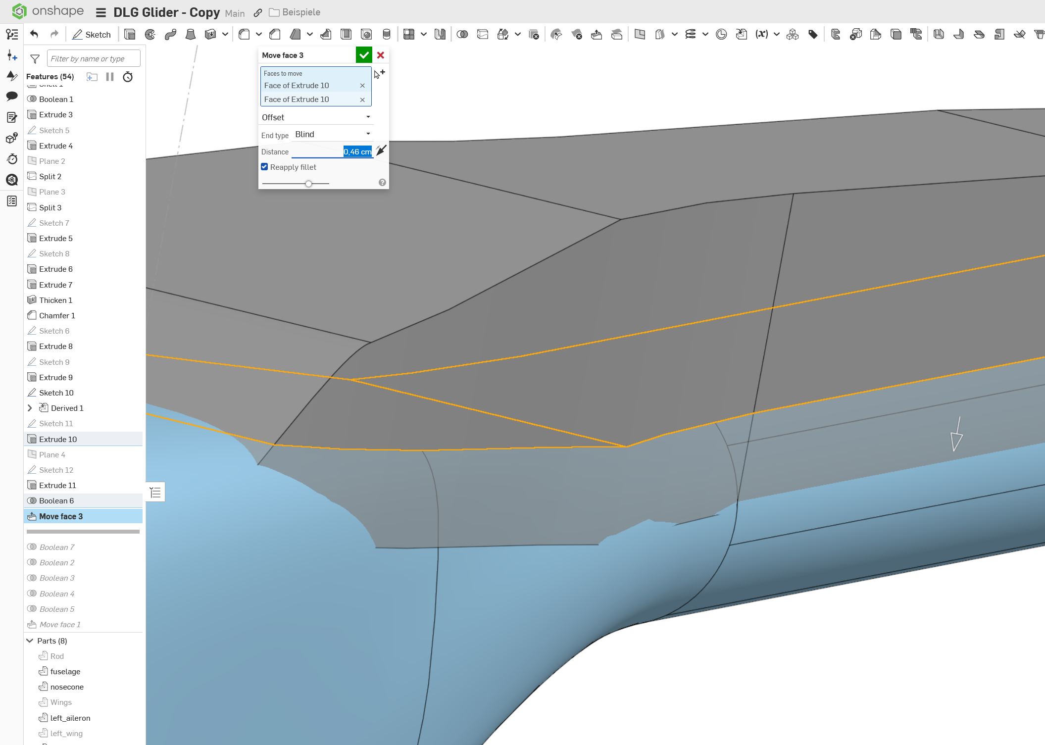Image resolution: width=1045 pixels, height=745 pixels.
Task: Open the Offset move type dropdown
Action: 316,117
